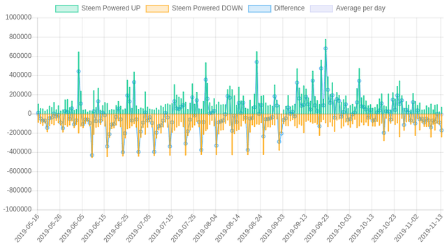Click the x-axis date 2019-06-05

[x=71, y=228]
